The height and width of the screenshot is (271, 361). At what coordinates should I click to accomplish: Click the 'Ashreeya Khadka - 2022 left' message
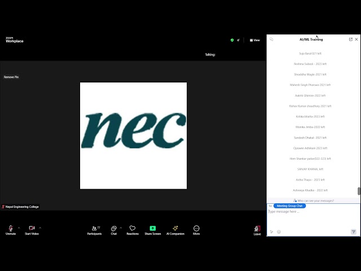pyautogui.click(x=310, y=190)
